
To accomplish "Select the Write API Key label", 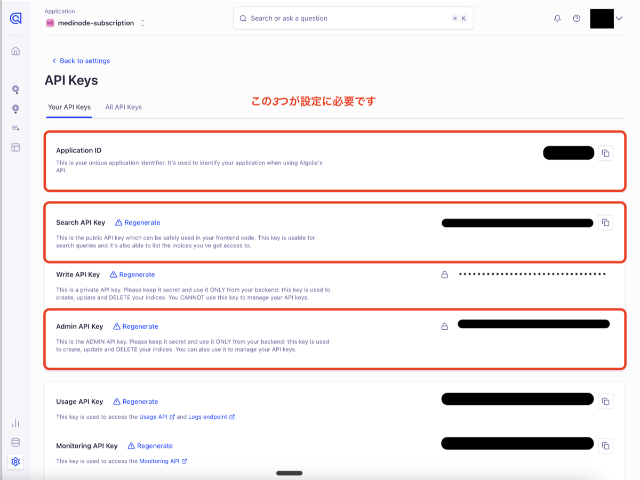I will point(78,274).
